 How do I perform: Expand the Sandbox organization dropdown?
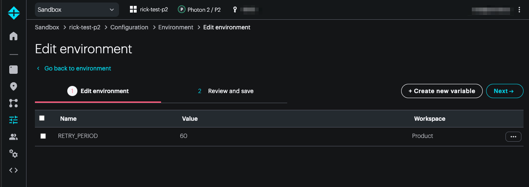coord(76,9)
